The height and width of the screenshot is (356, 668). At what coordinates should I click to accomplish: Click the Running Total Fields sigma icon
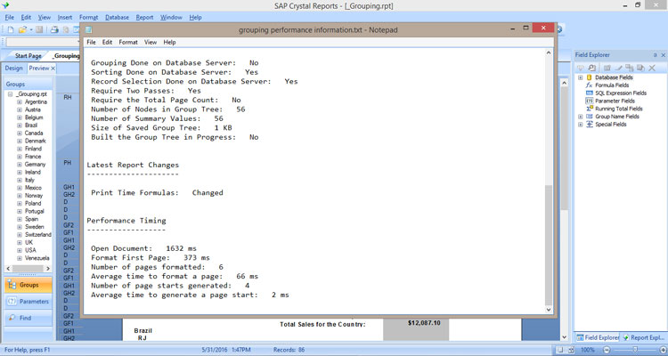590,109
